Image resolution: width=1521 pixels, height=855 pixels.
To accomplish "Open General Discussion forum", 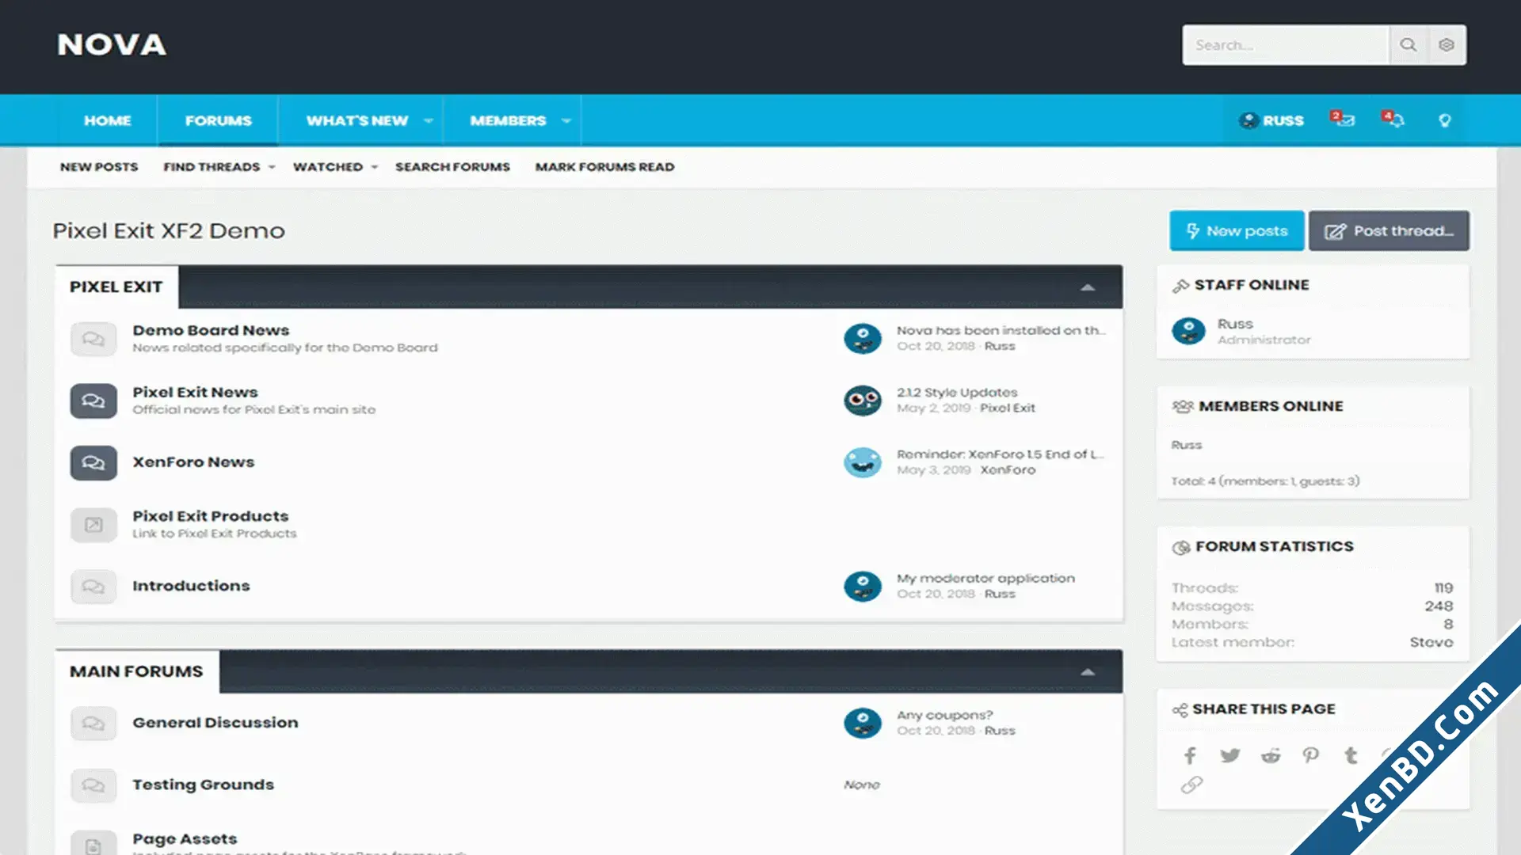I will [215, 723].
